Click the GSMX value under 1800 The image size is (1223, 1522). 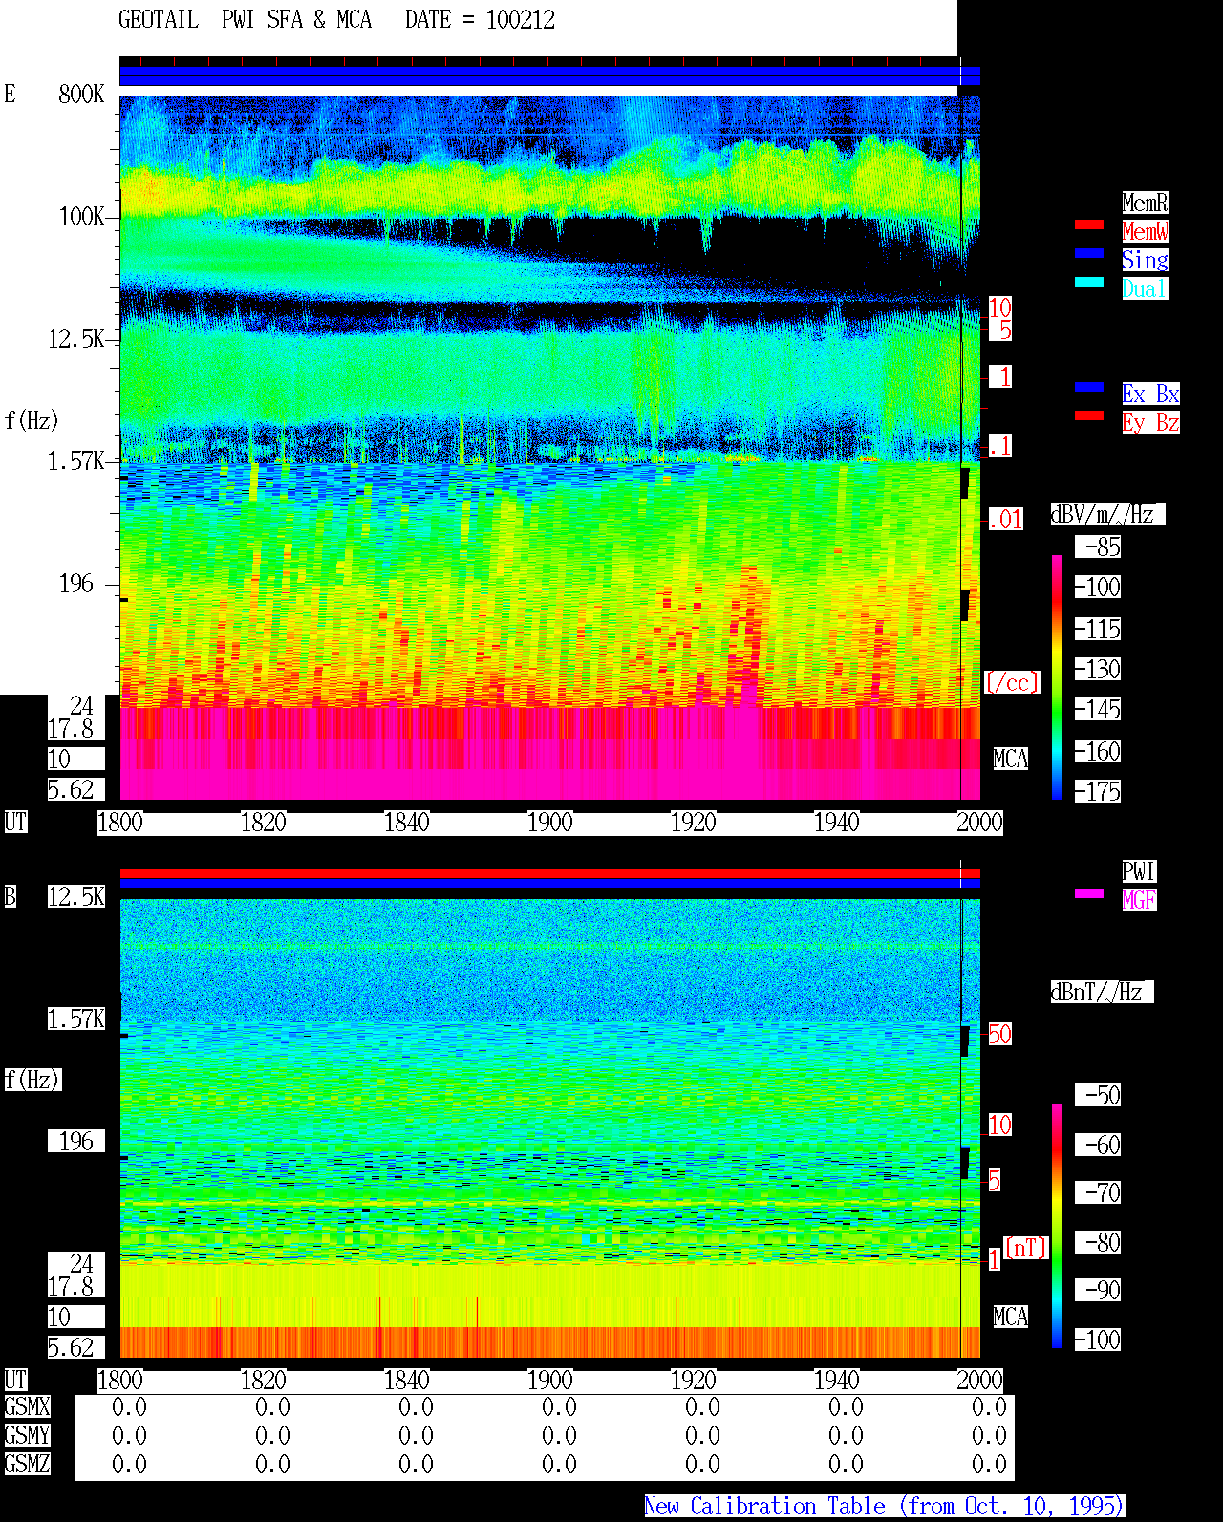(x=129, y=1406)
